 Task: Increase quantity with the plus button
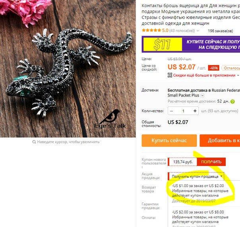195,111
